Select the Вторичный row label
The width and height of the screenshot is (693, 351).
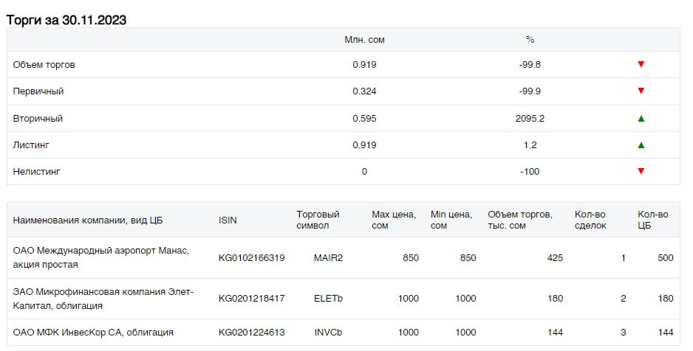point(38,119)
